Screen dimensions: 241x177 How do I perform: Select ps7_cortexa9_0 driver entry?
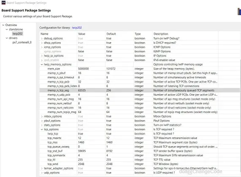click(22, 43)
